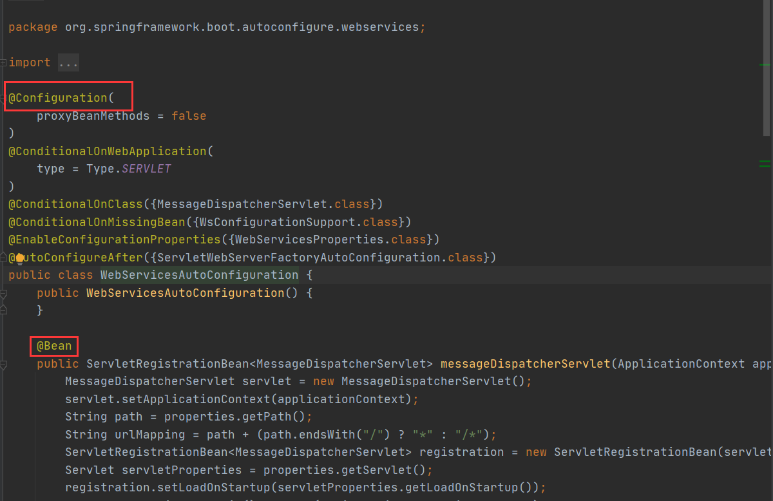Click the @EnableConfigurationProperties annotation

[115, 240]
